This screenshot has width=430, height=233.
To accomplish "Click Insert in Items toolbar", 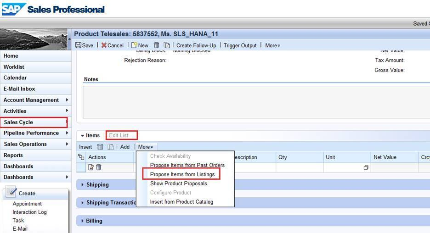I will pyautogui.click(x=85, y=147).
